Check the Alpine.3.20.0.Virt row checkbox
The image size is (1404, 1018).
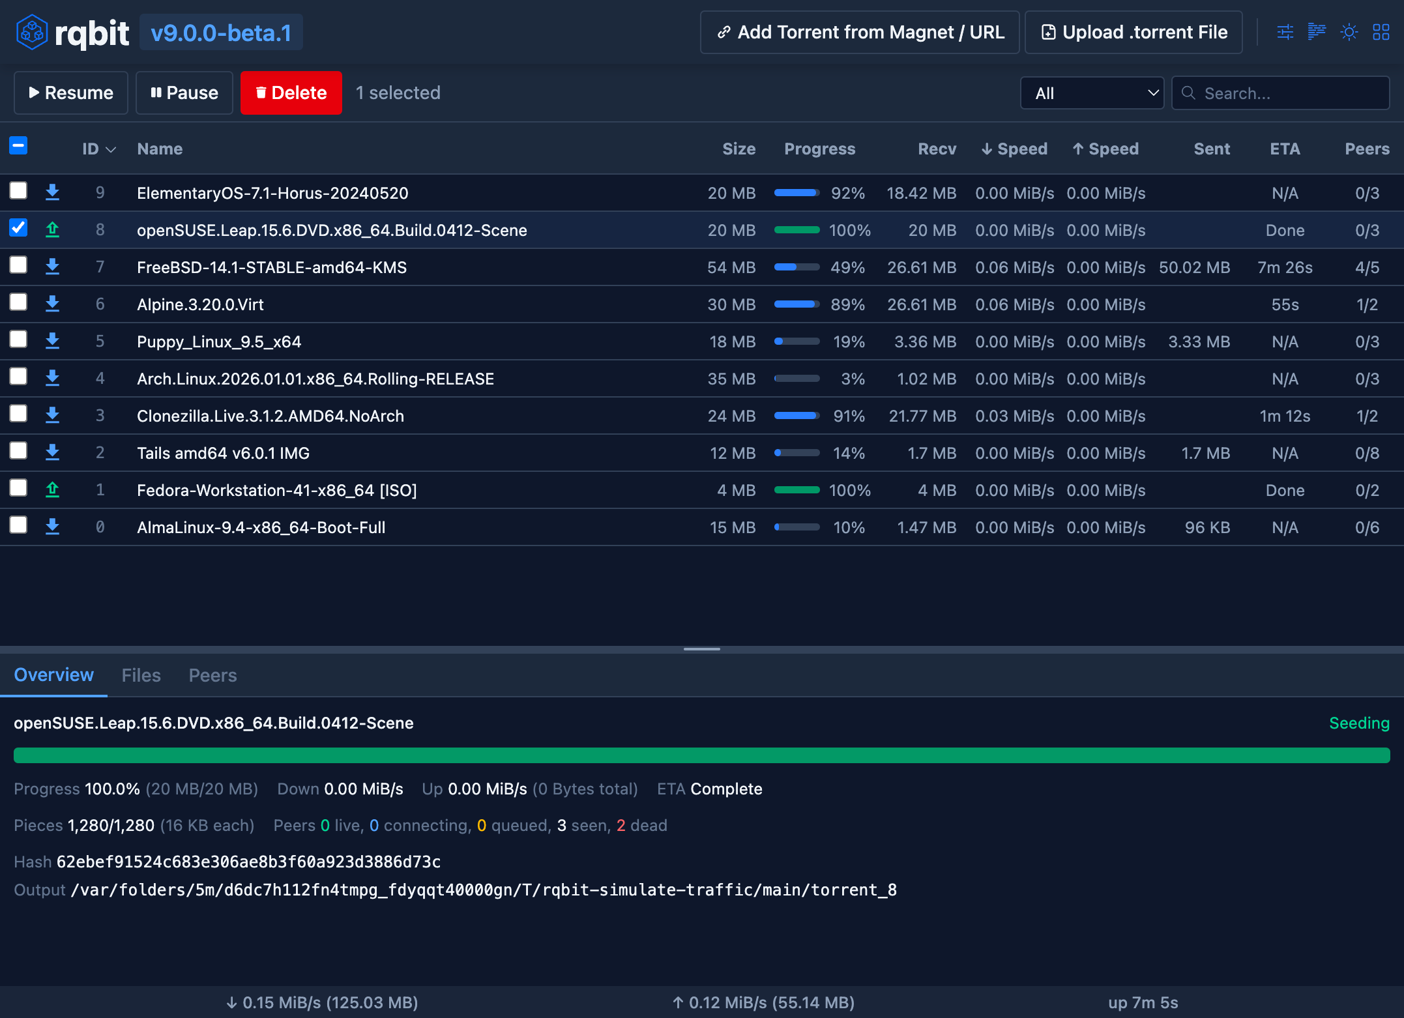point(18,302)
